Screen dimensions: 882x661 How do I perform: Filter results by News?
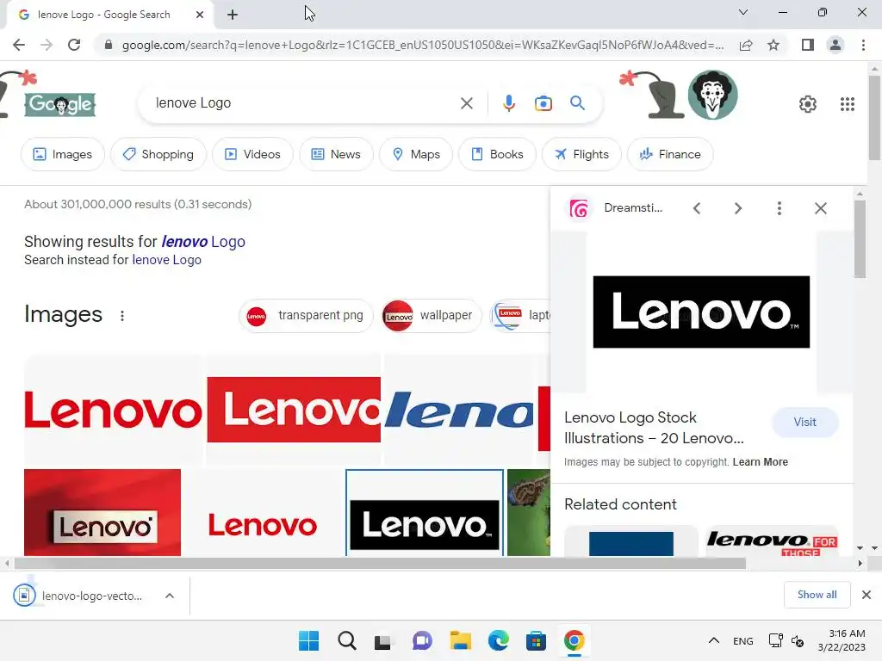[336, 154]
